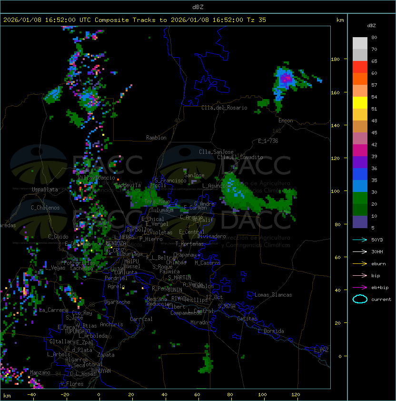Screen dimensions: 396x401
Task: Click the 'Clla.del_Rosario' map label
Action: coord(224,108)
